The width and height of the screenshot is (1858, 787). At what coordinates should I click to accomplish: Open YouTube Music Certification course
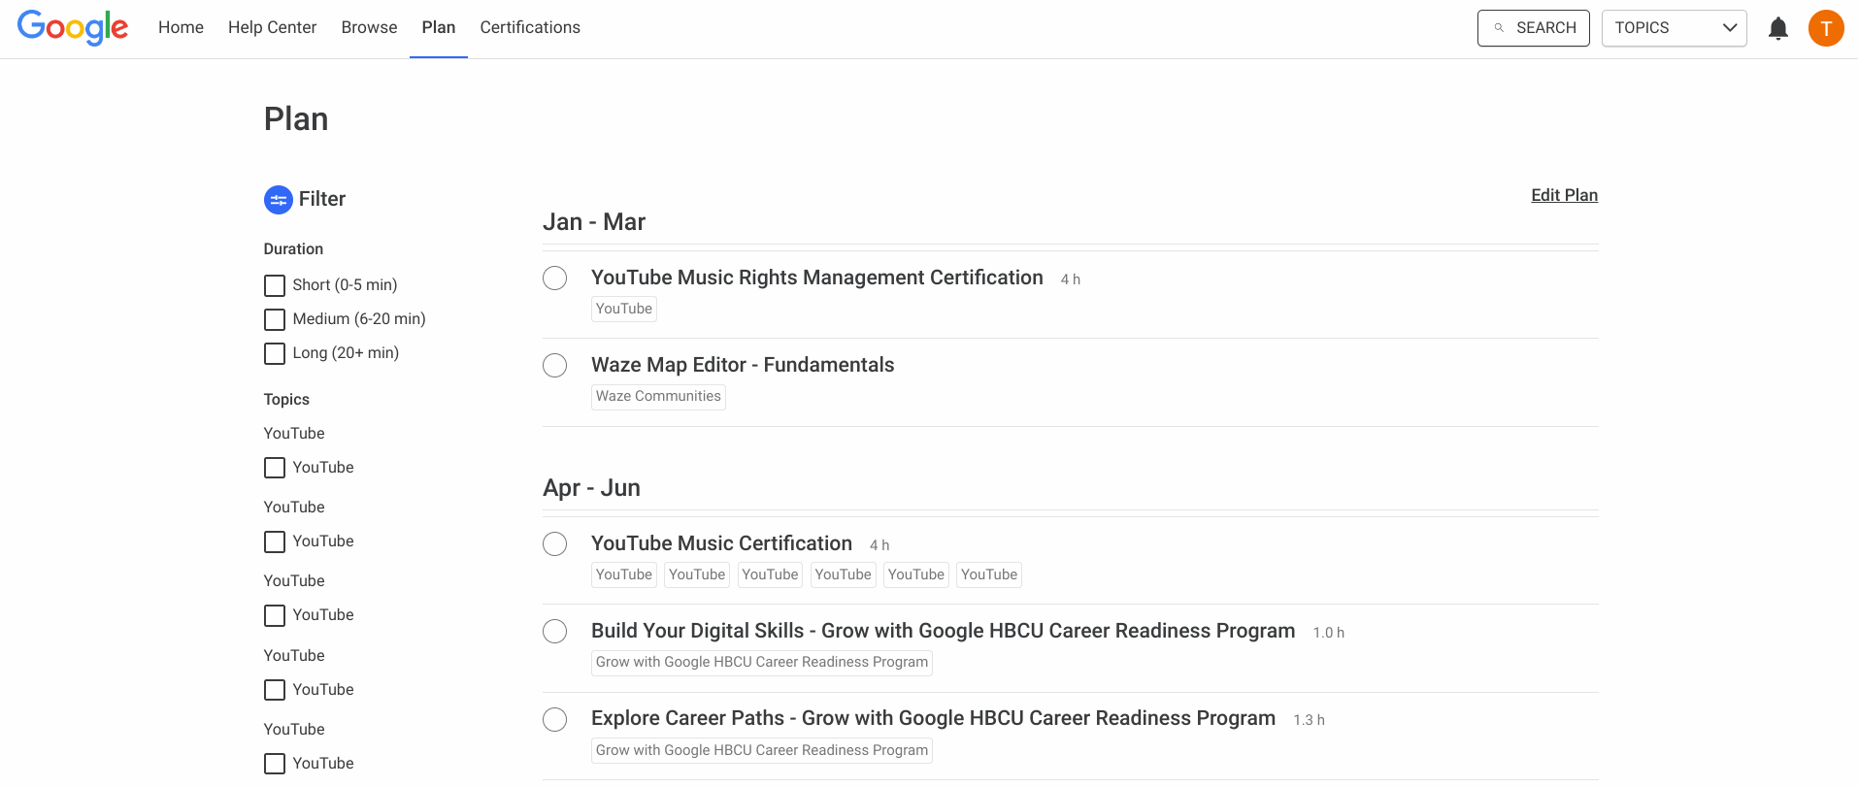721,543
